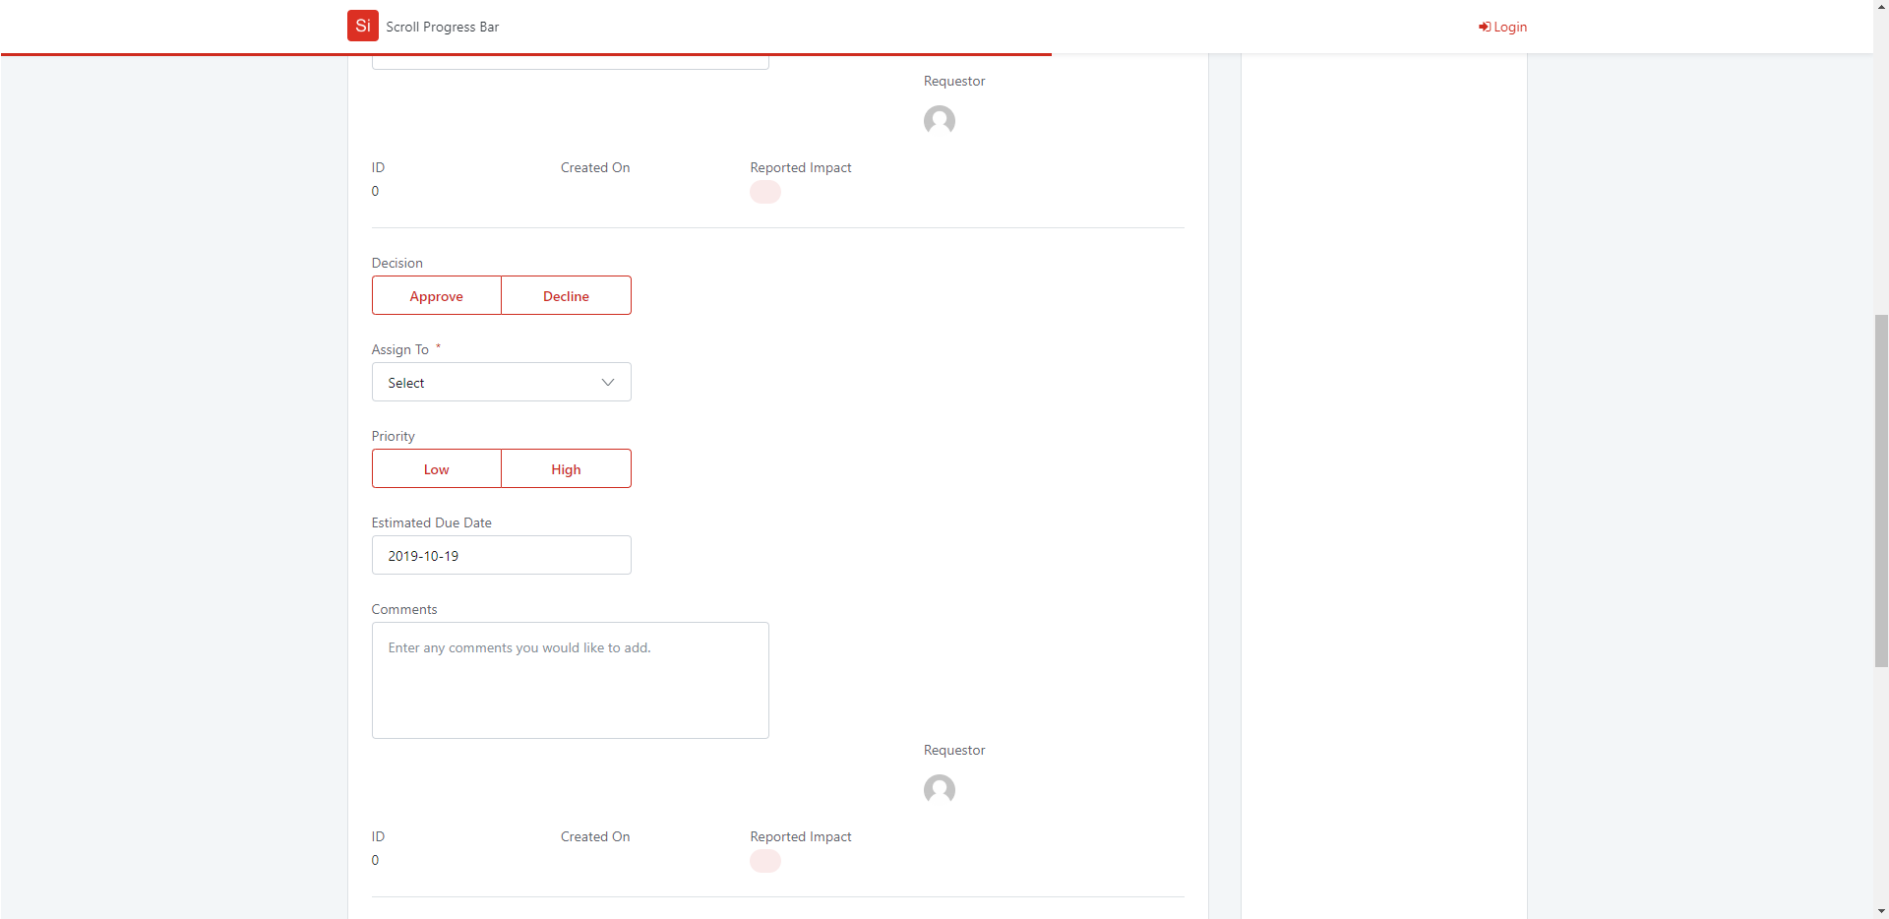This screenshot has width=1889, height=919.
Task: Click the upper Requestor label
Action: (954, 81)
